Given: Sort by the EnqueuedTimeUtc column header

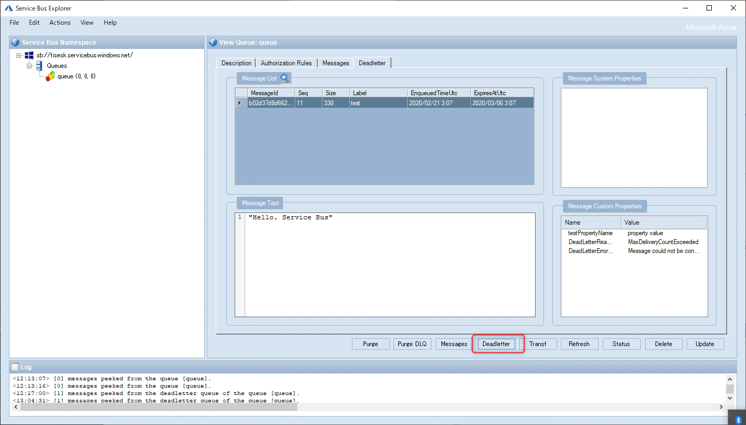Looking at the screenshot, I should pyautogui.click(x=439, y=93).
